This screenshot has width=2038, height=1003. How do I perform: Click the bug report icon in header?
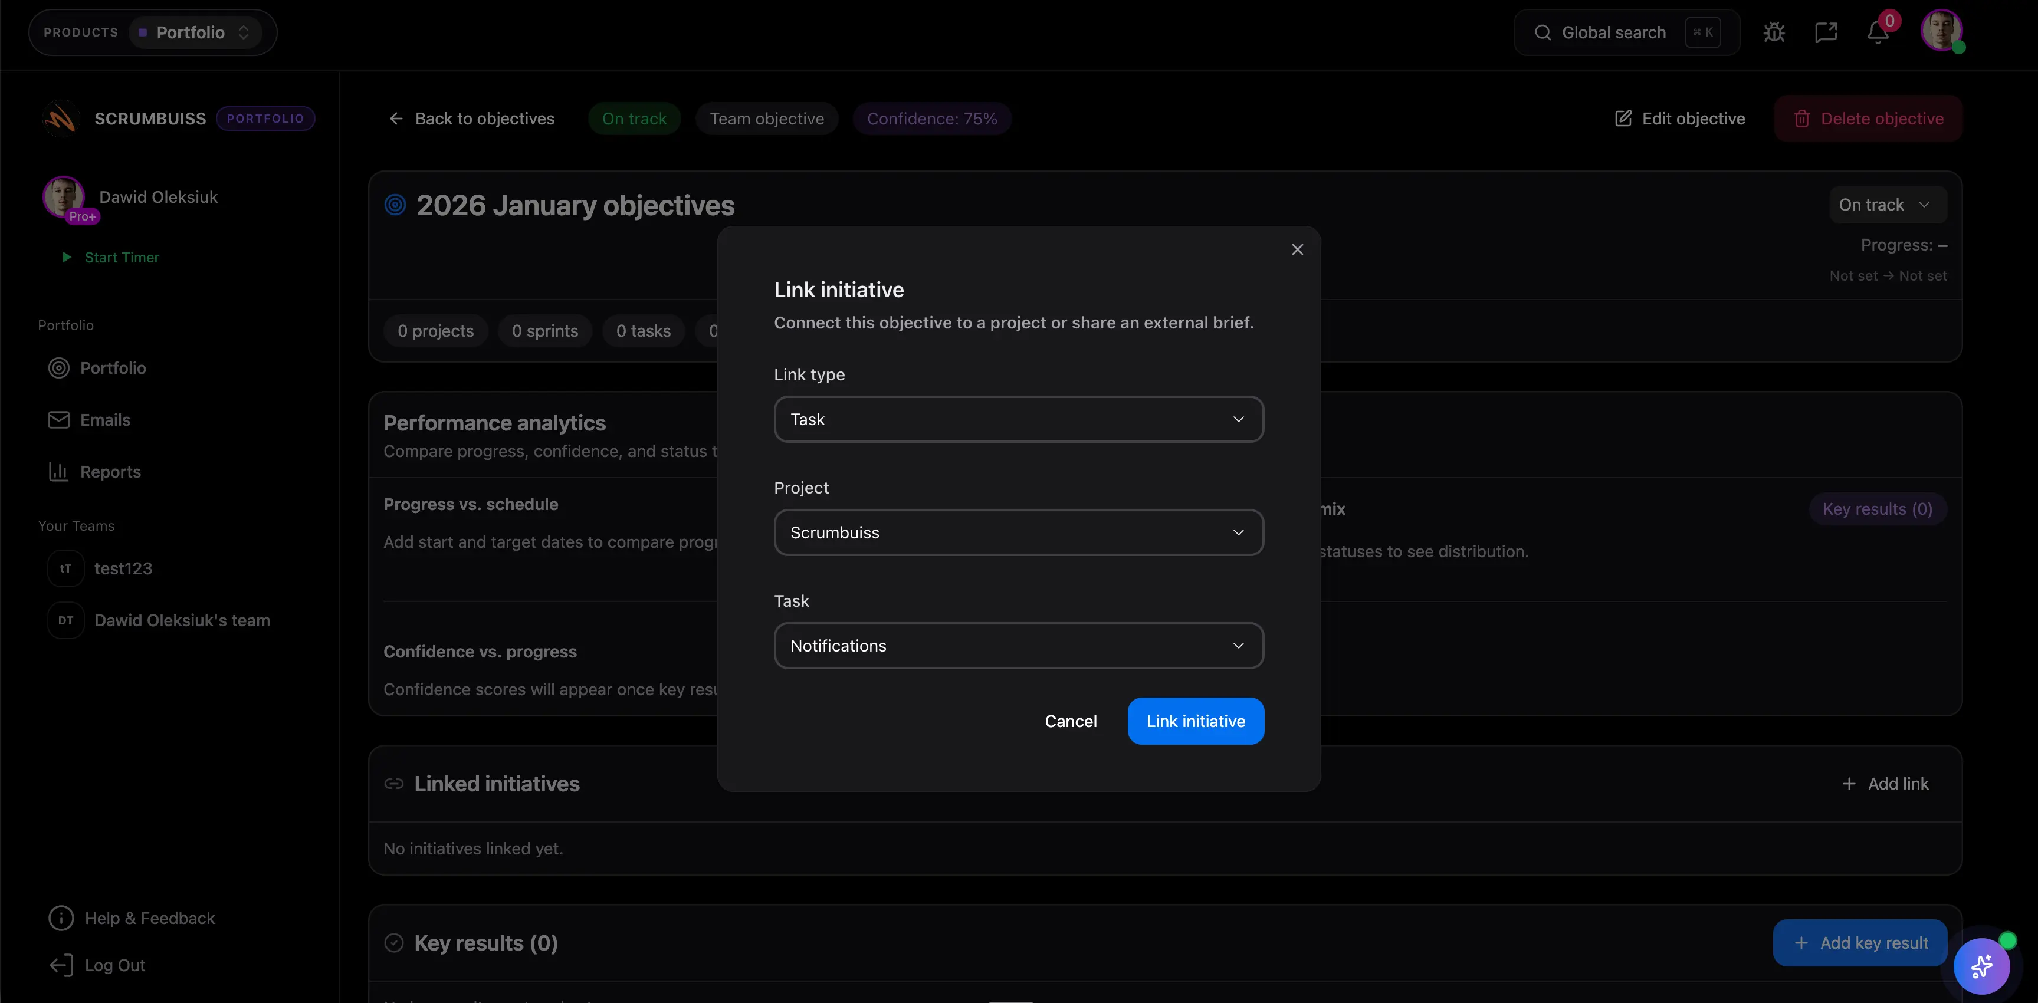click(x=1774, y=32)
